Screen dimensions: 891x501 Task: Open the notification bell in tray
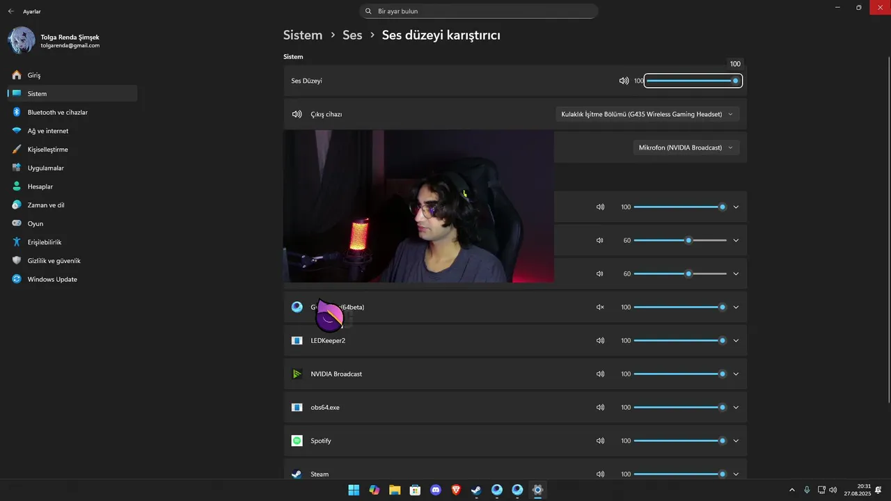pyautogui.click(x=880, y=490)
